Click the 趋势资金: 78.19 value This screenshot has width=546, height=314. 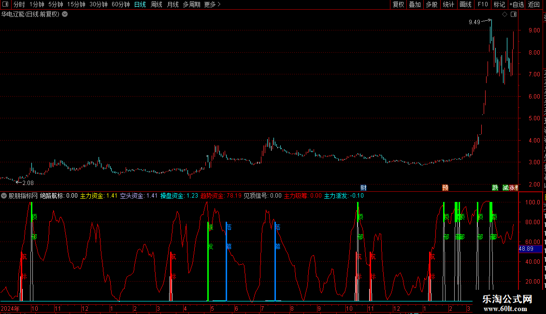point(221,196)
